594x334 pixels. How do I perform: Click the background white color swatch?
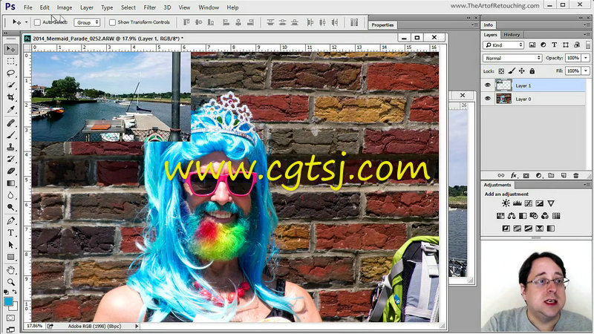[x=14, y=307]
